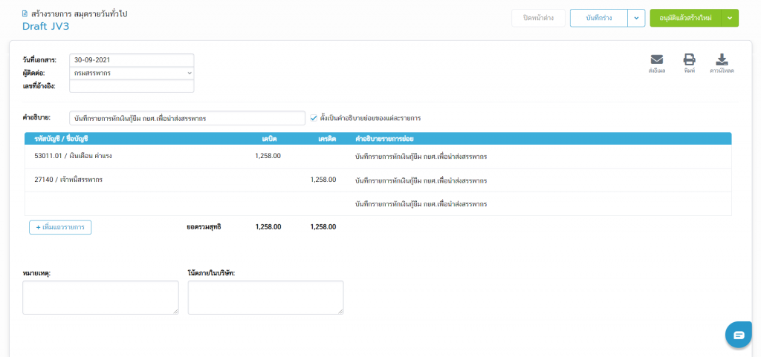
Task: Click the close window button ปิดหน้าต่าง
Action: pyautogui.click(x=538, y=18)
